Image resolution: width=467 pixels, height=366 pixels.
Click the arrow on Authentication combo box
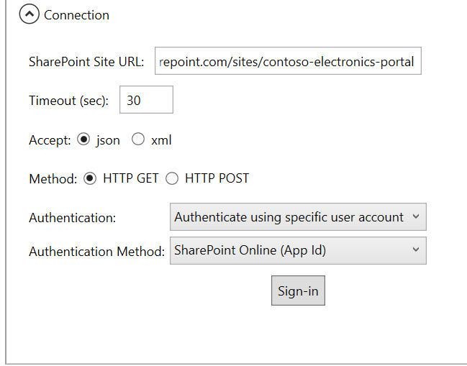pos(416,216)
